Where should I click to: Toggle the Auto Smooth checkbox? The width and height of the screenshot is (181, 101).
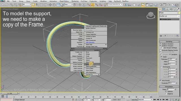(x=160, y=81)
